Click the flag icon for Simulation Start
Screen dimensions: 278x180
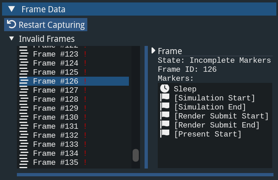pyautogui.click(x=165, y=98)
